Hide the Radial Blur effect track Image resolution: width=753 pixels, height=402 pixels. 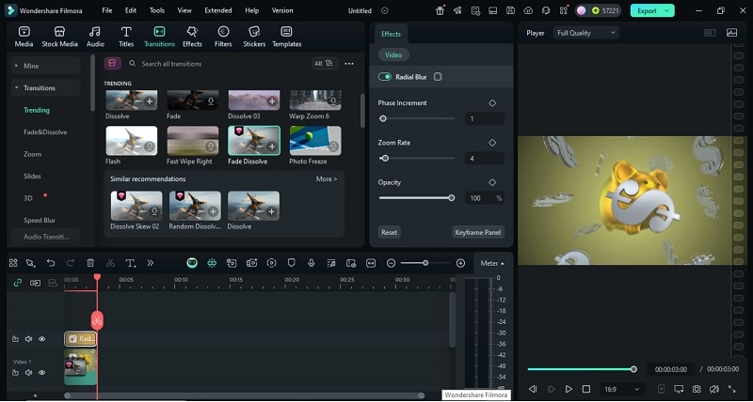[42, 339]
